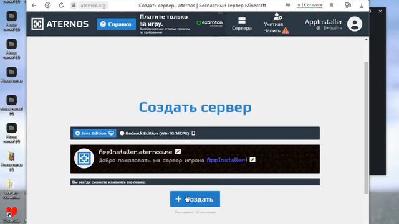Click the Создать сервер heading
Screen dimensions: 399x224
195,107
